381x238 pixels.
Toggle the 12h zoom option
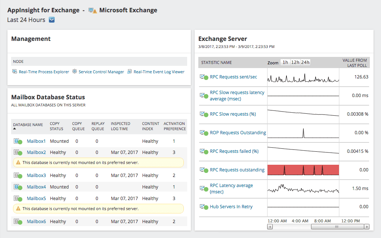(x=295, y=62)
